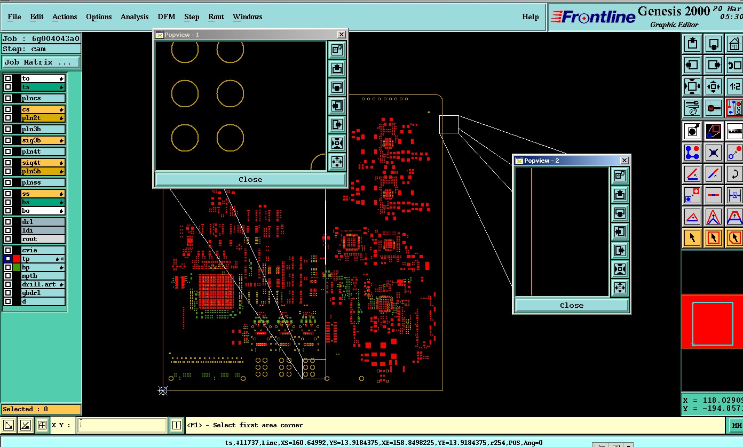Click the blue-red connected dots tool

(692, 152)
